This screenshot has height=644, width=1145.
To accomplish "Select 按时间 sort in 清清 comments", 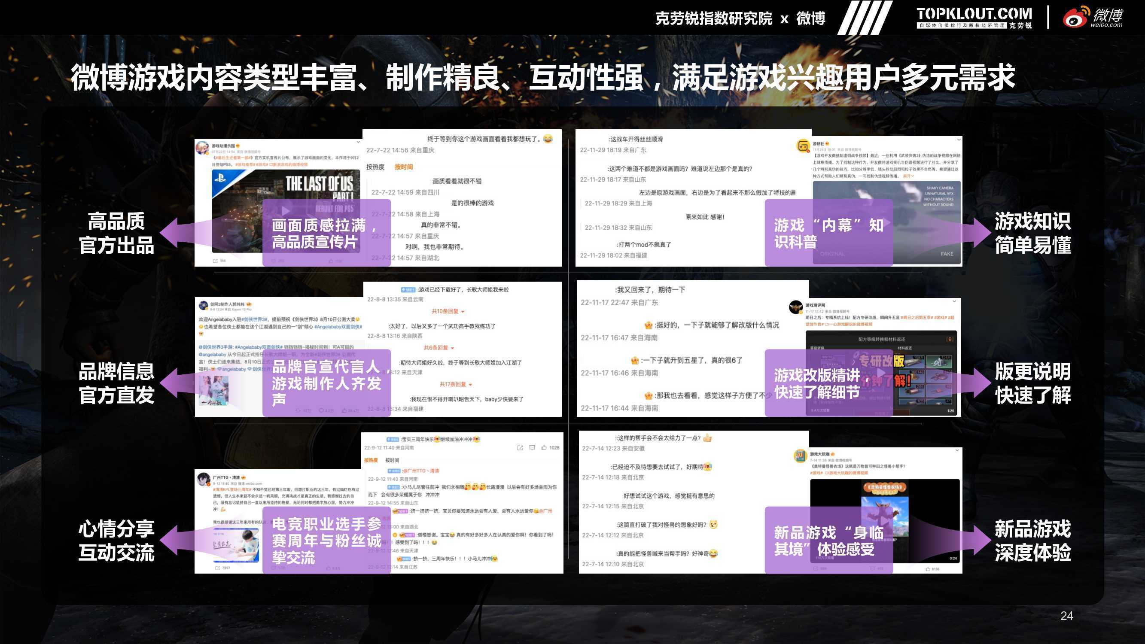I will click(392, 460).
